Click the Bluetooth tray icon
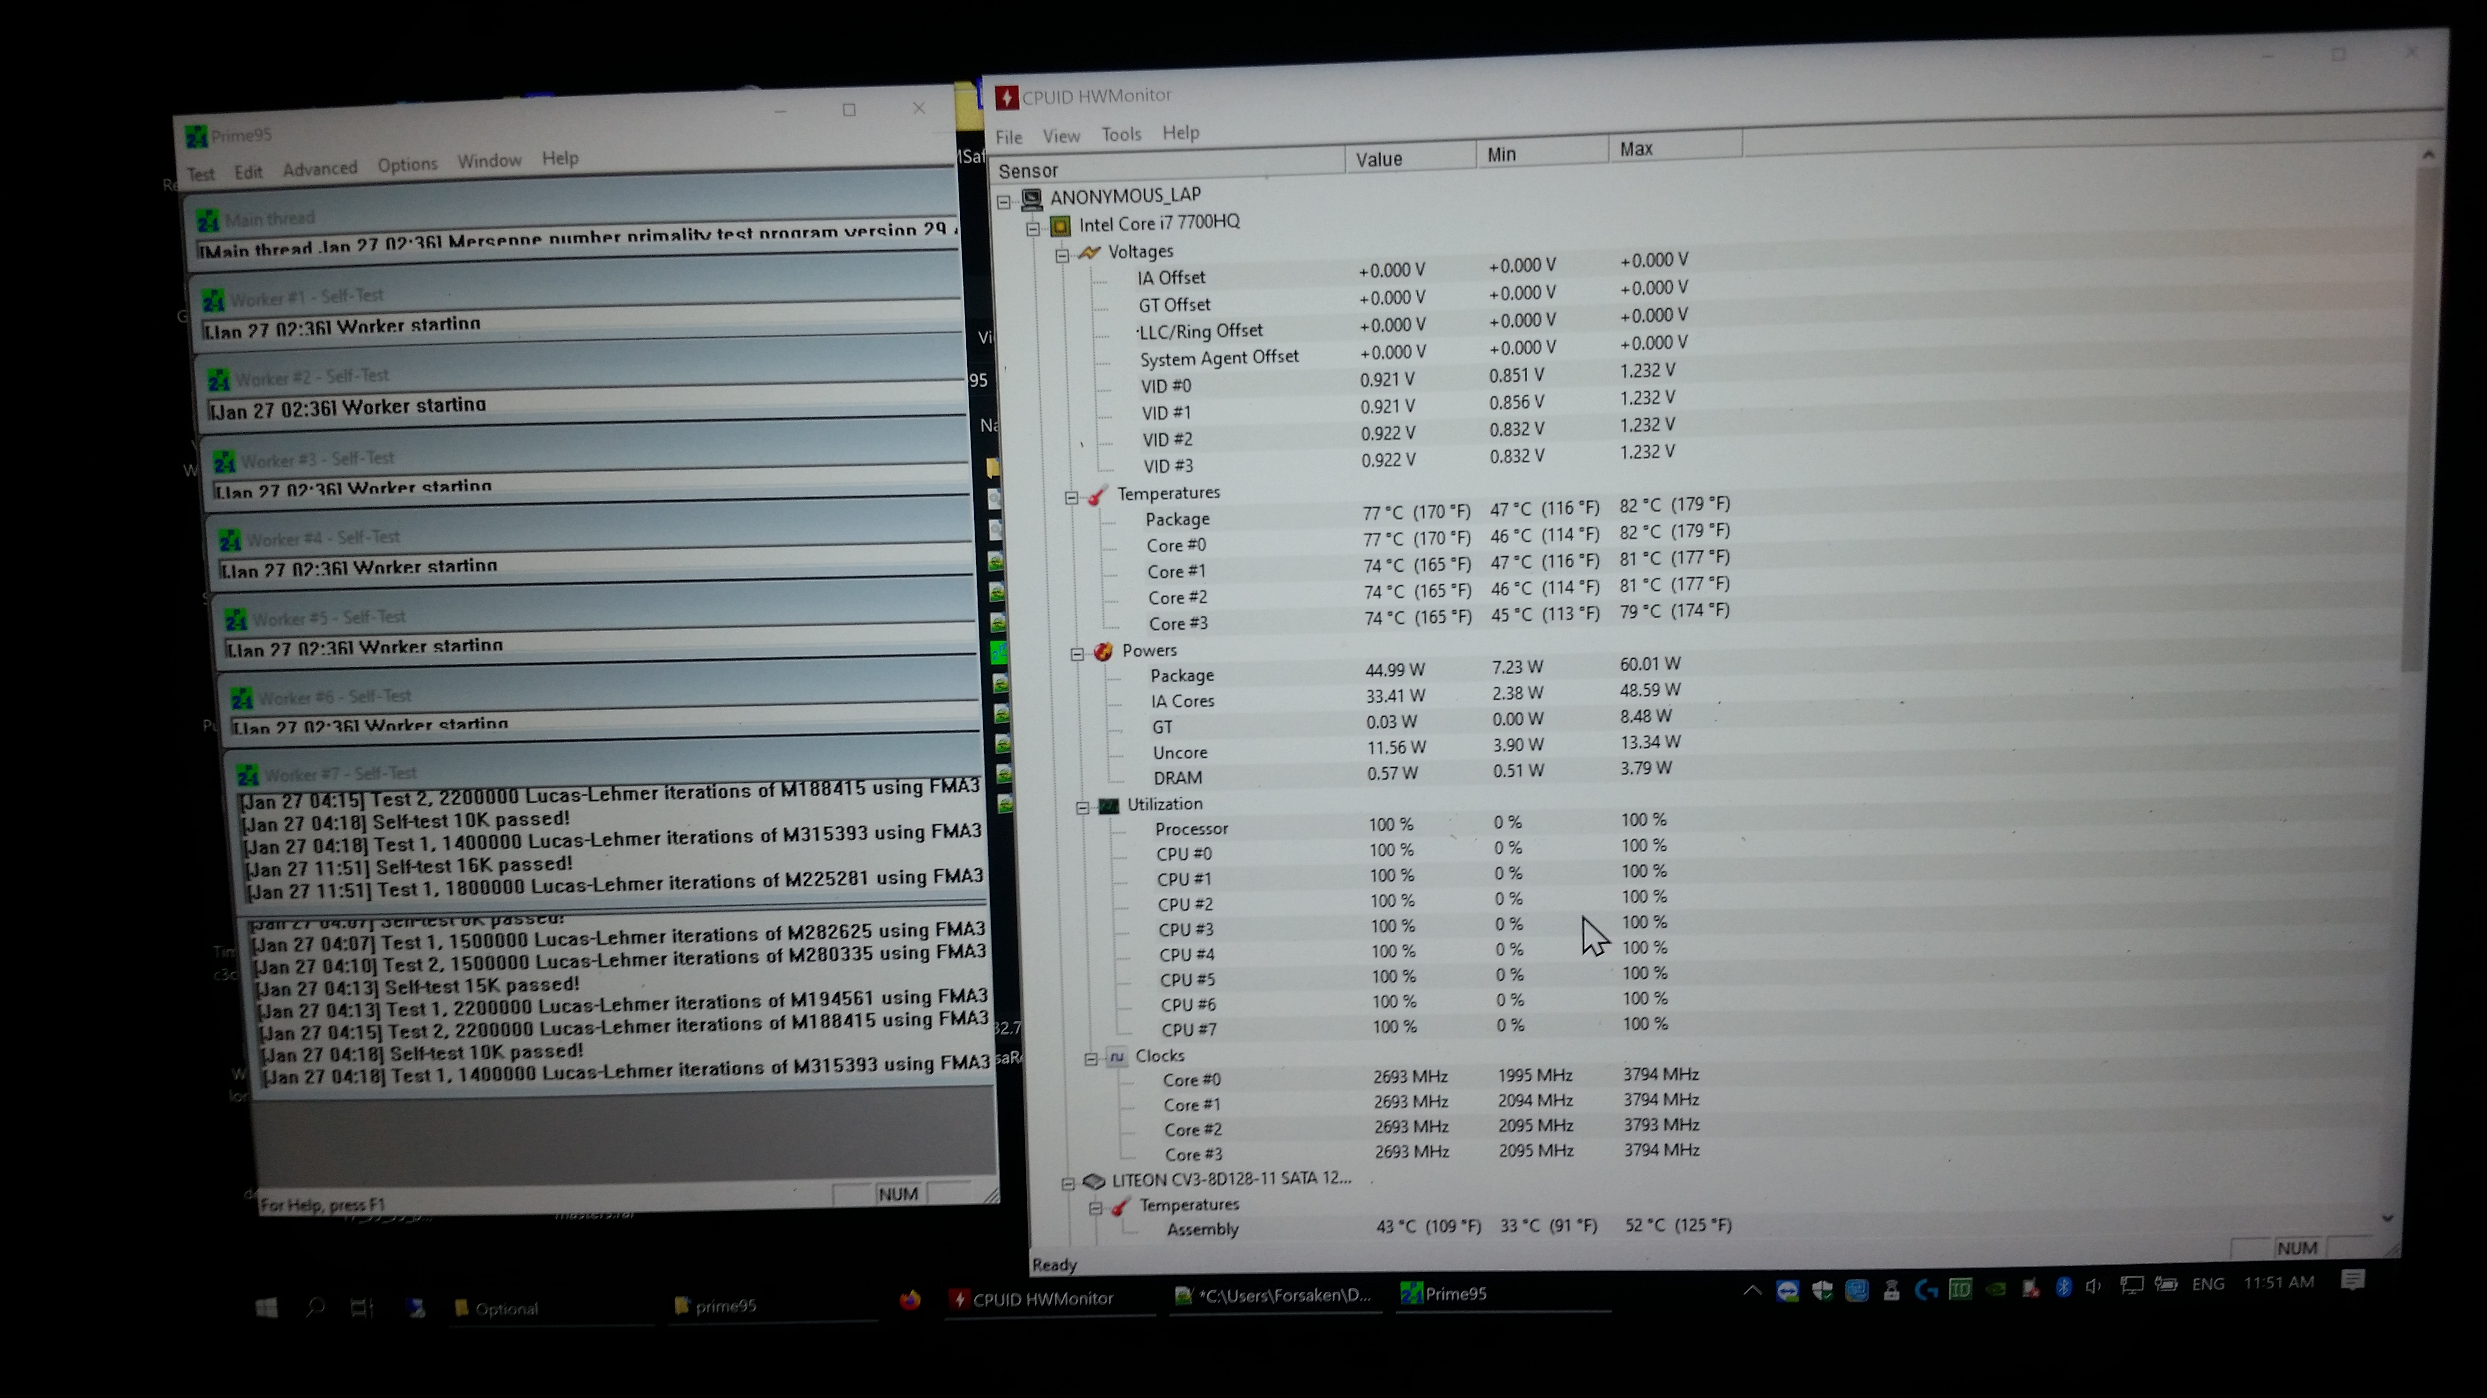Image resolution: width=2487 pixels, height=1398 pixels. (x=2062, y=1286)
